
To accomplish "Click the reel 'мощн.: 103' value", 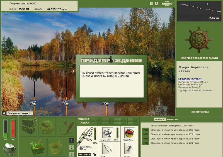I will (x=105, y=140).
